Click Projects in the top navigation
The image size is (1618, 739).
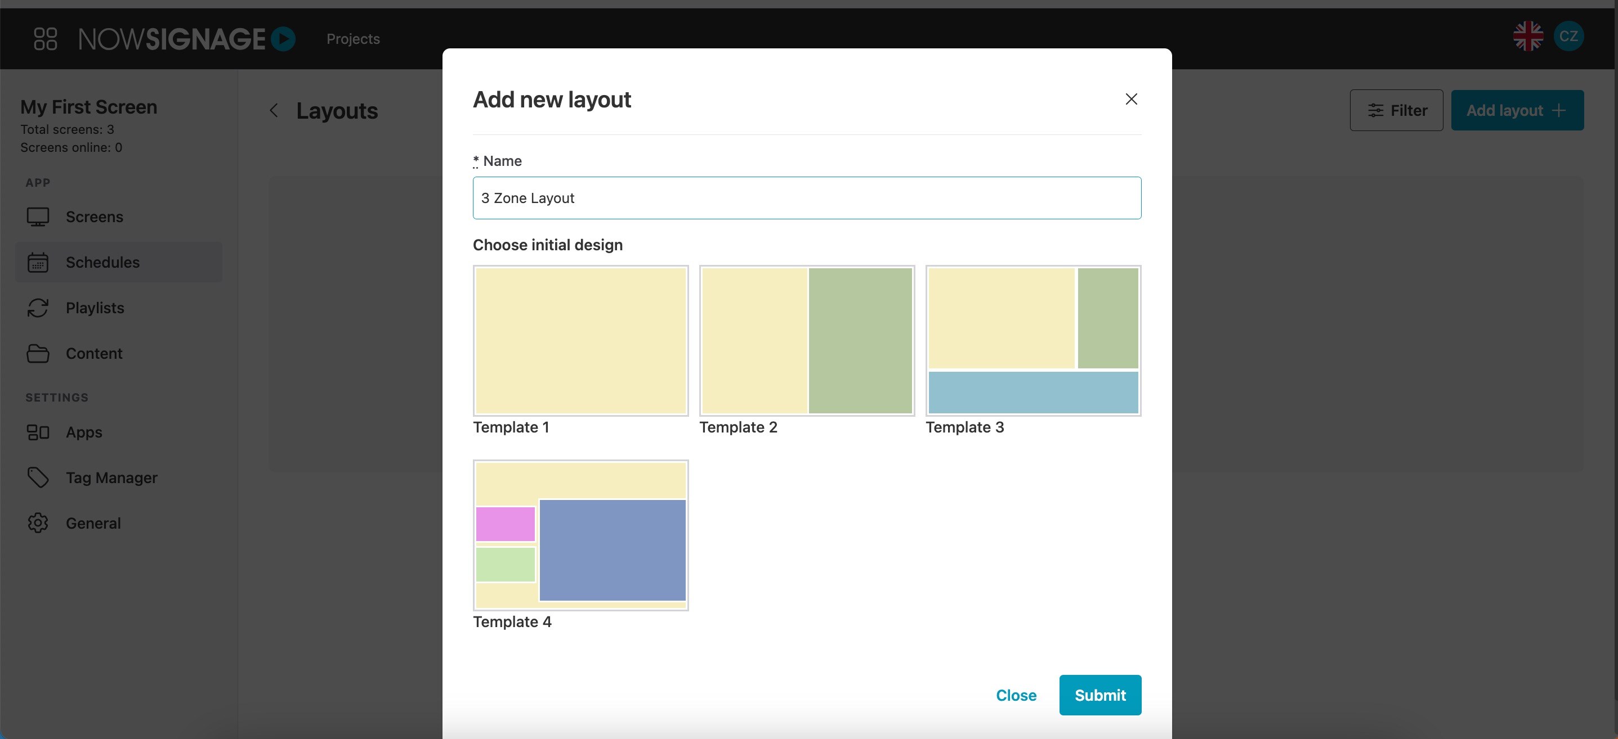click(352, 38)
